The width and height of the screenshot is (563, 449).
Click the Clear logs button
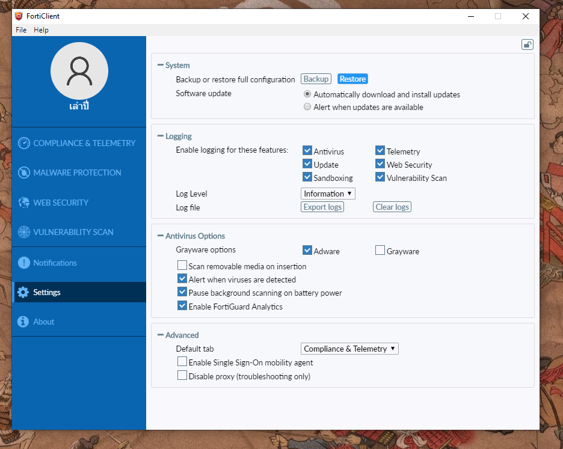tap(392, 207)
